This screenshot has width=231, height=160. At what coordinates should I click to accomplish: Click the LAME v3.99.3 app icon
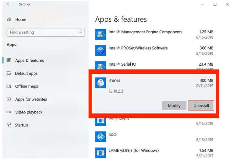pyautogui.click(x=101, y=153)
